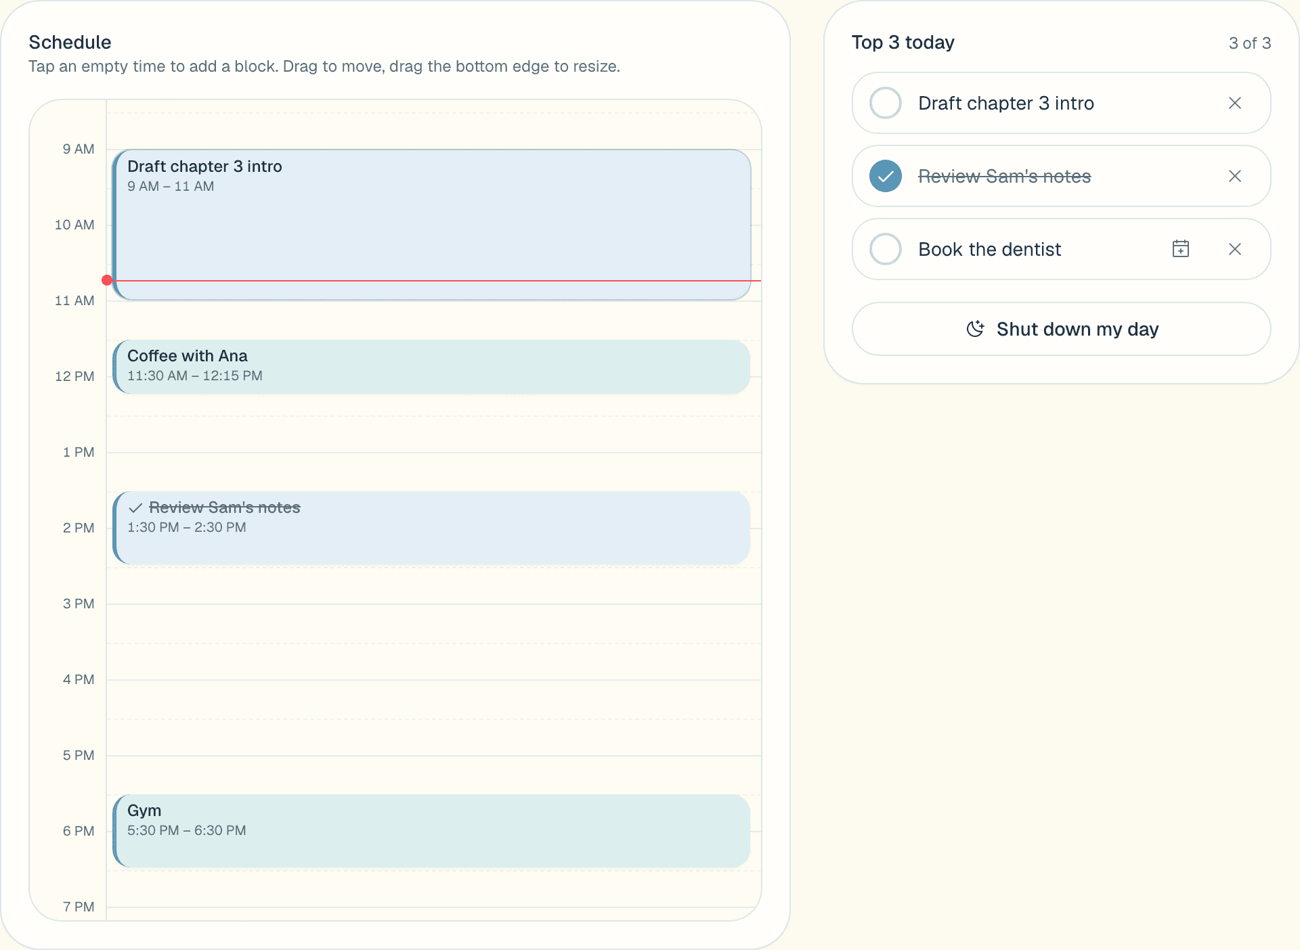This screenshot has width=1300, height=950.
Task: Click the Book the dentist task text
Action: [989, 249]
